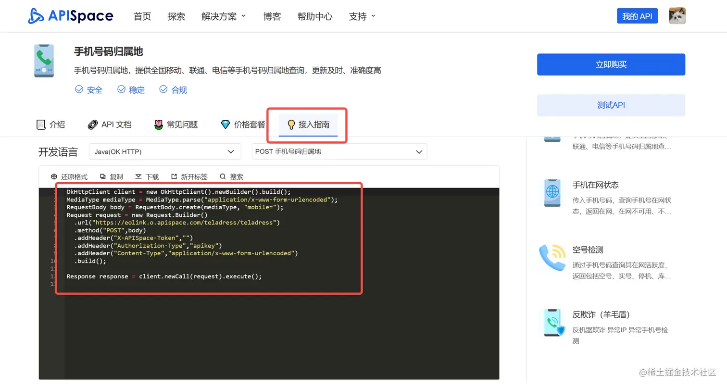The width and height of the screenshot is (727, 388).
Task: Open the 空号检测 related API link
Action: (x=588, y=250)
